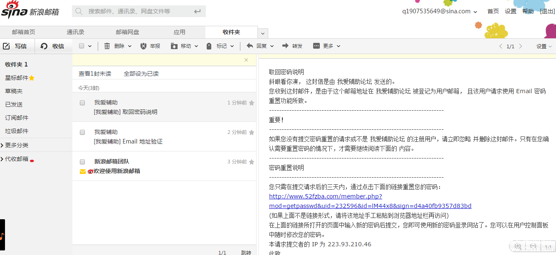Star the 取回密码说明 email
The image size is (556, 255).
click(x=252, y=103)
